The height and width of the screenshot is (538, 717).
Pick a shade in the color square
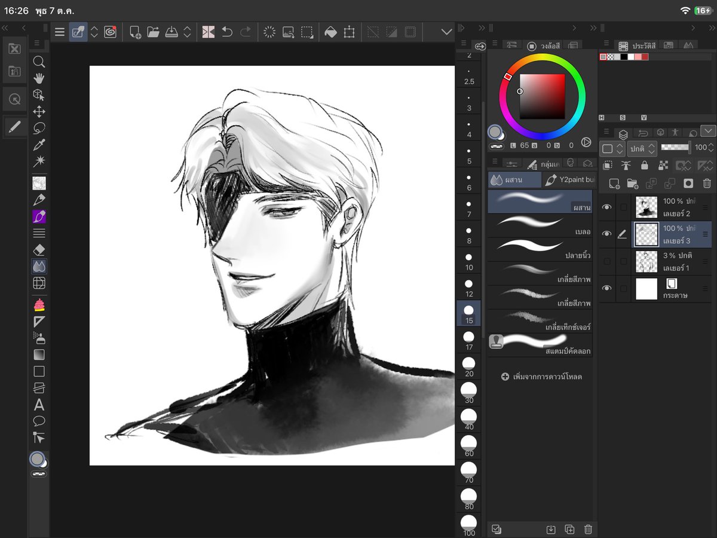click(542, 97)
